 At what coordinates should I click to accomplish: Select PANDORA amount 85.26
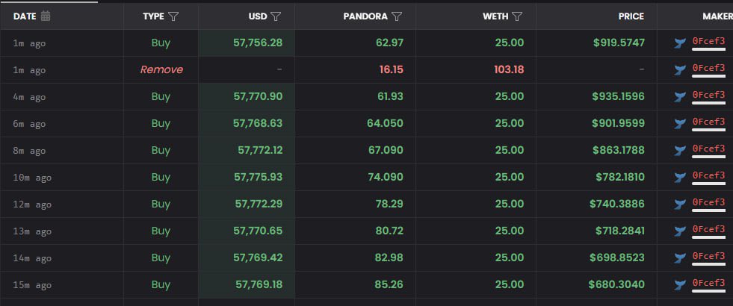tap(389, 285)
